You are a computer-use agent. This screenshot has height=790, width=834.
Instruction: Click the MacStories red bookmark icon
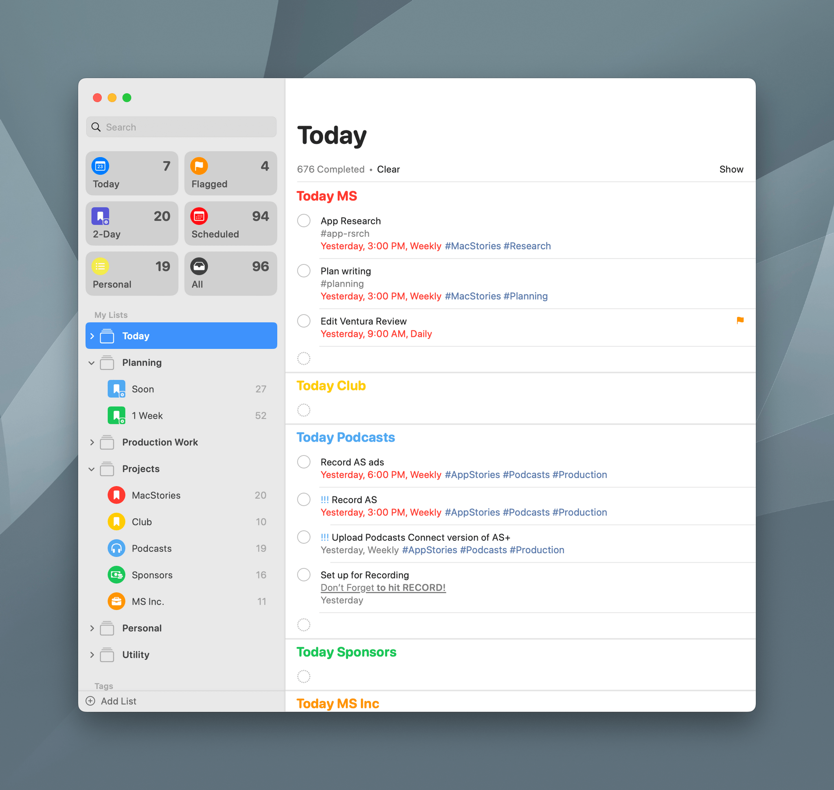point(116,495)
